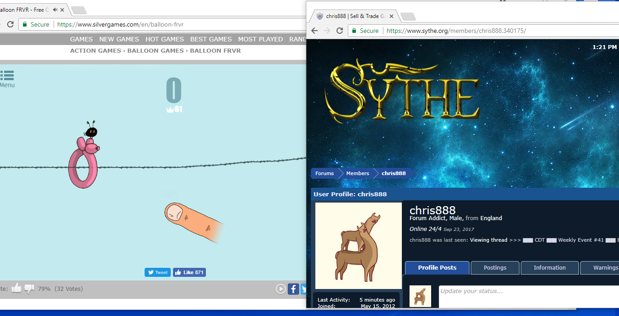Click chris888 breadcrumb item

[394, 173]
